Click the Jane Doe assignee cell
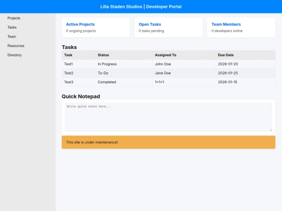 tap(184, 73)
